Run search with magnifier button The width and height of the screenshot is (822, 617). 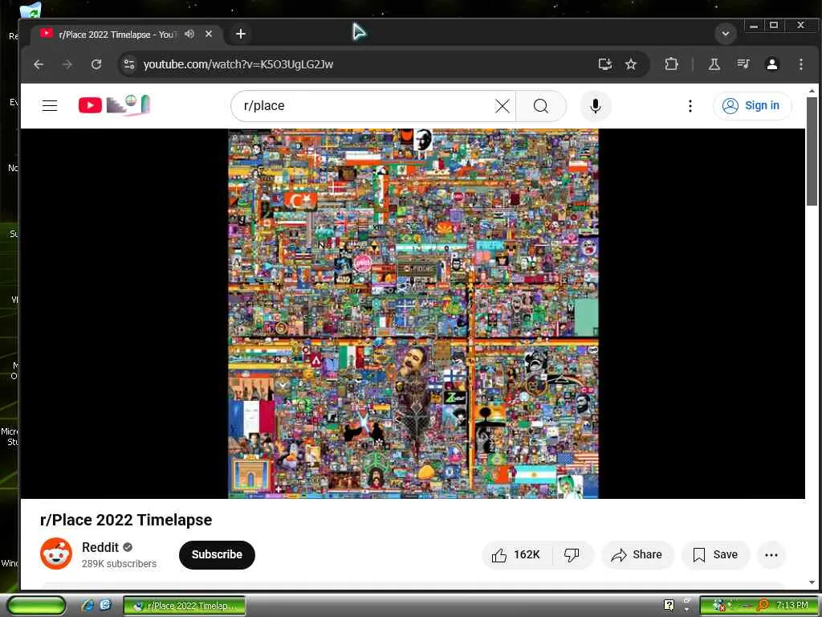[540, 106]
